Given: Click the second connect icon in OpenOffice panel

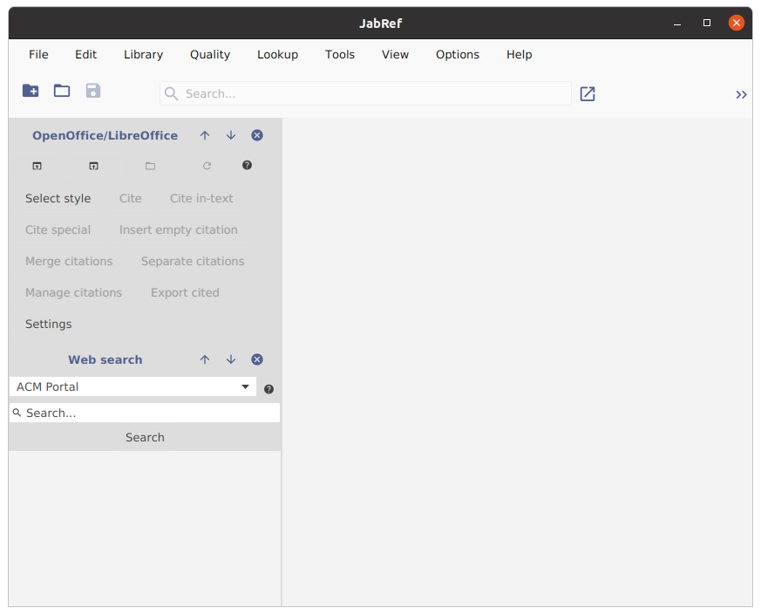Looking at the screenshot, I should point(93,166).
